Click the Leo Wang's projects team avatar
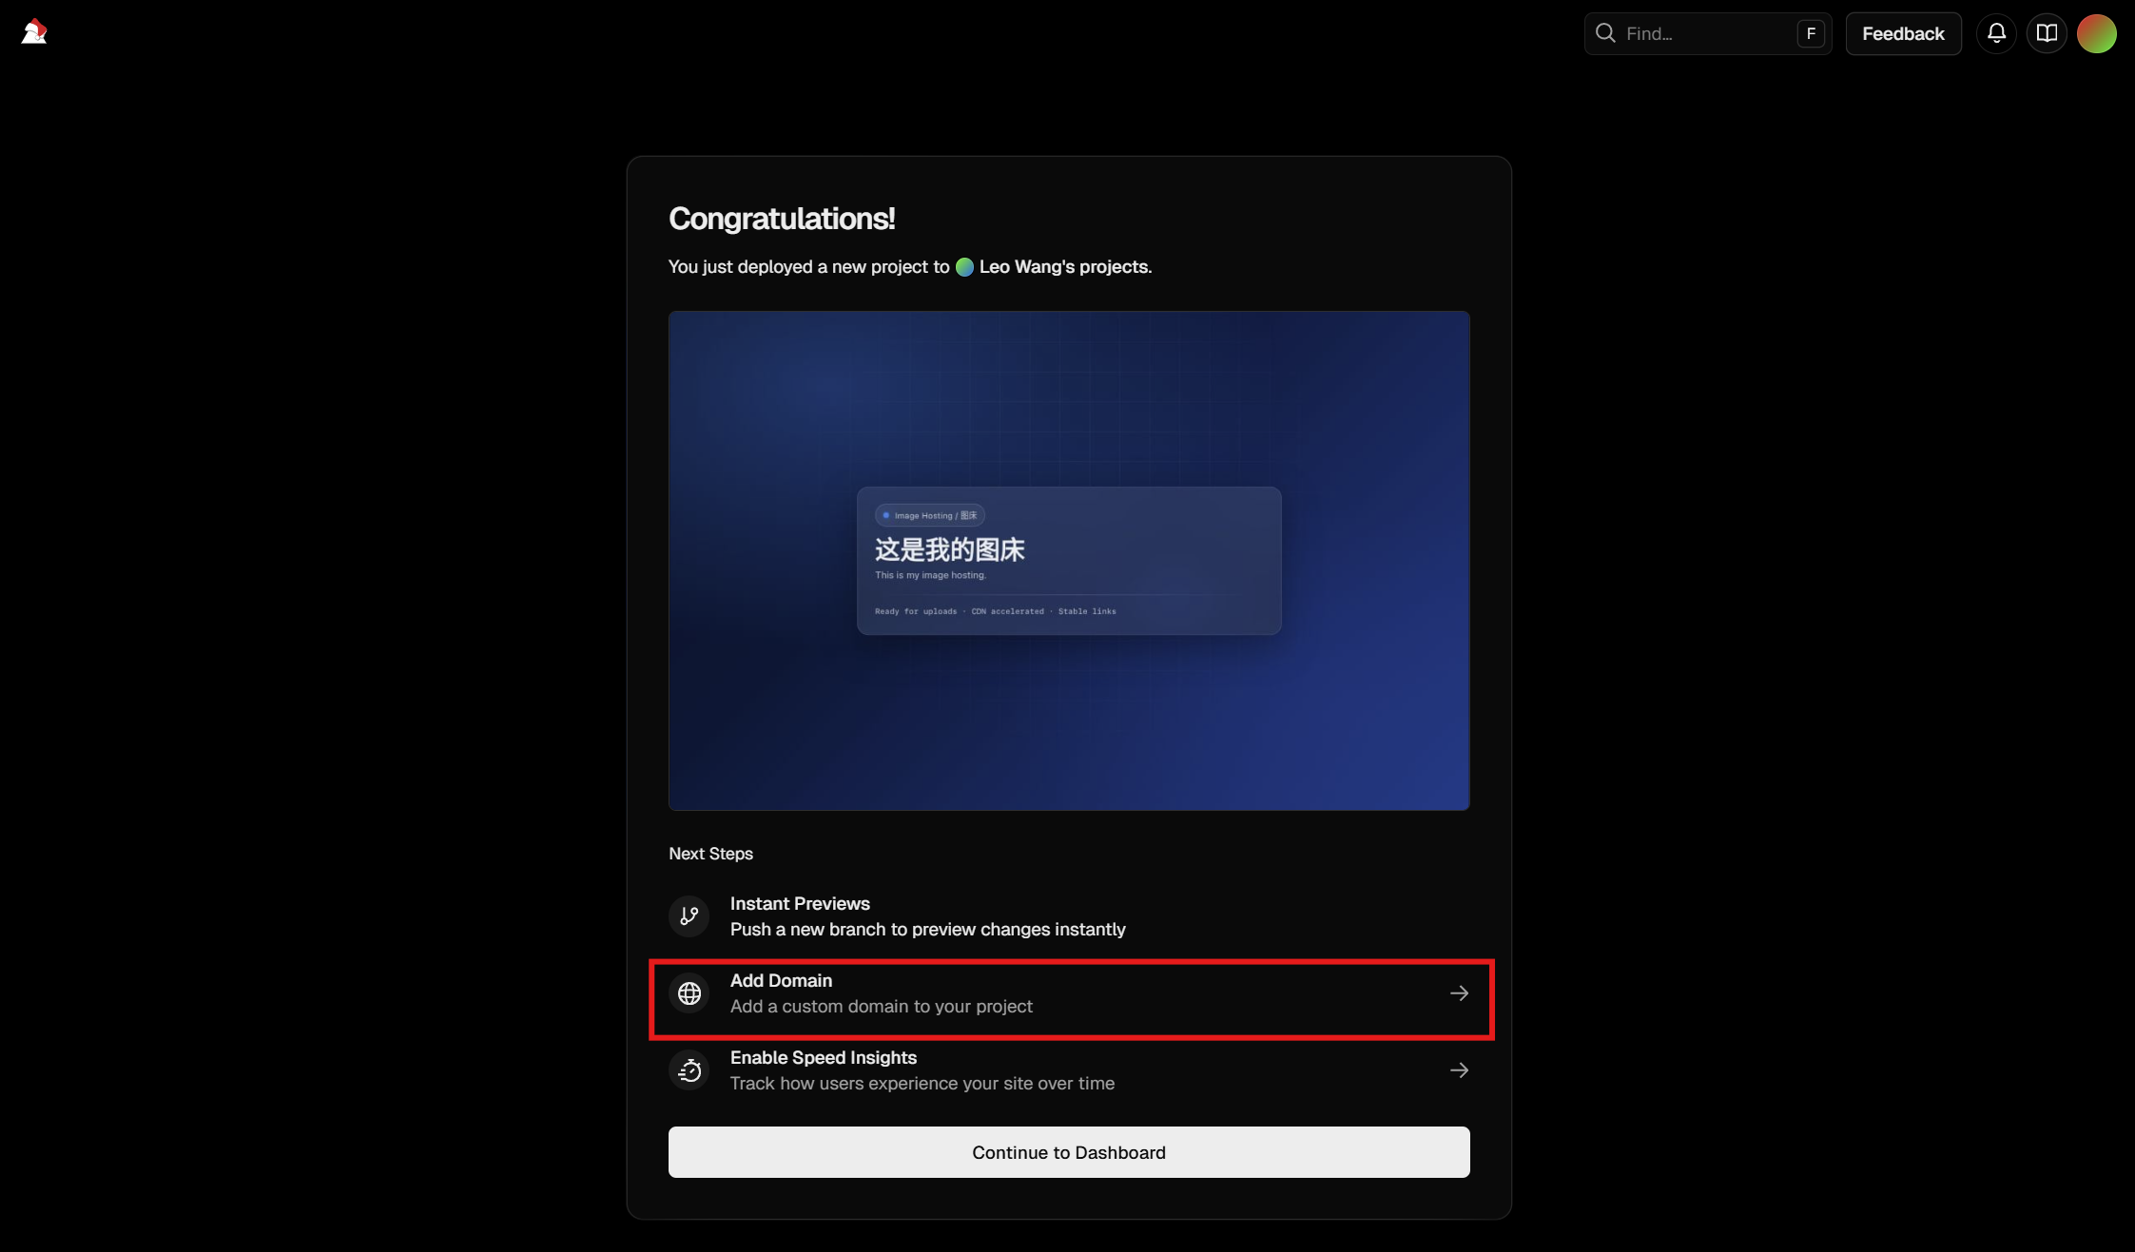Viewport: 2135px width, 1252px height. coord(964,267)
